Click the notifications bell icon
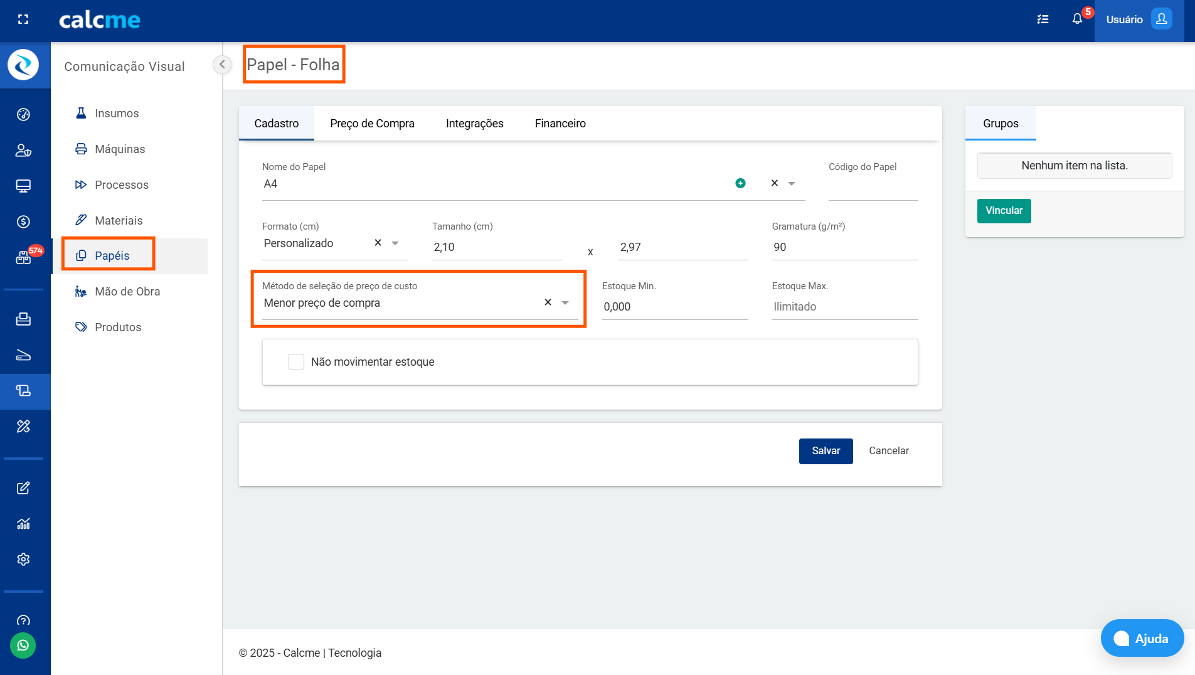 [1077, 19]
